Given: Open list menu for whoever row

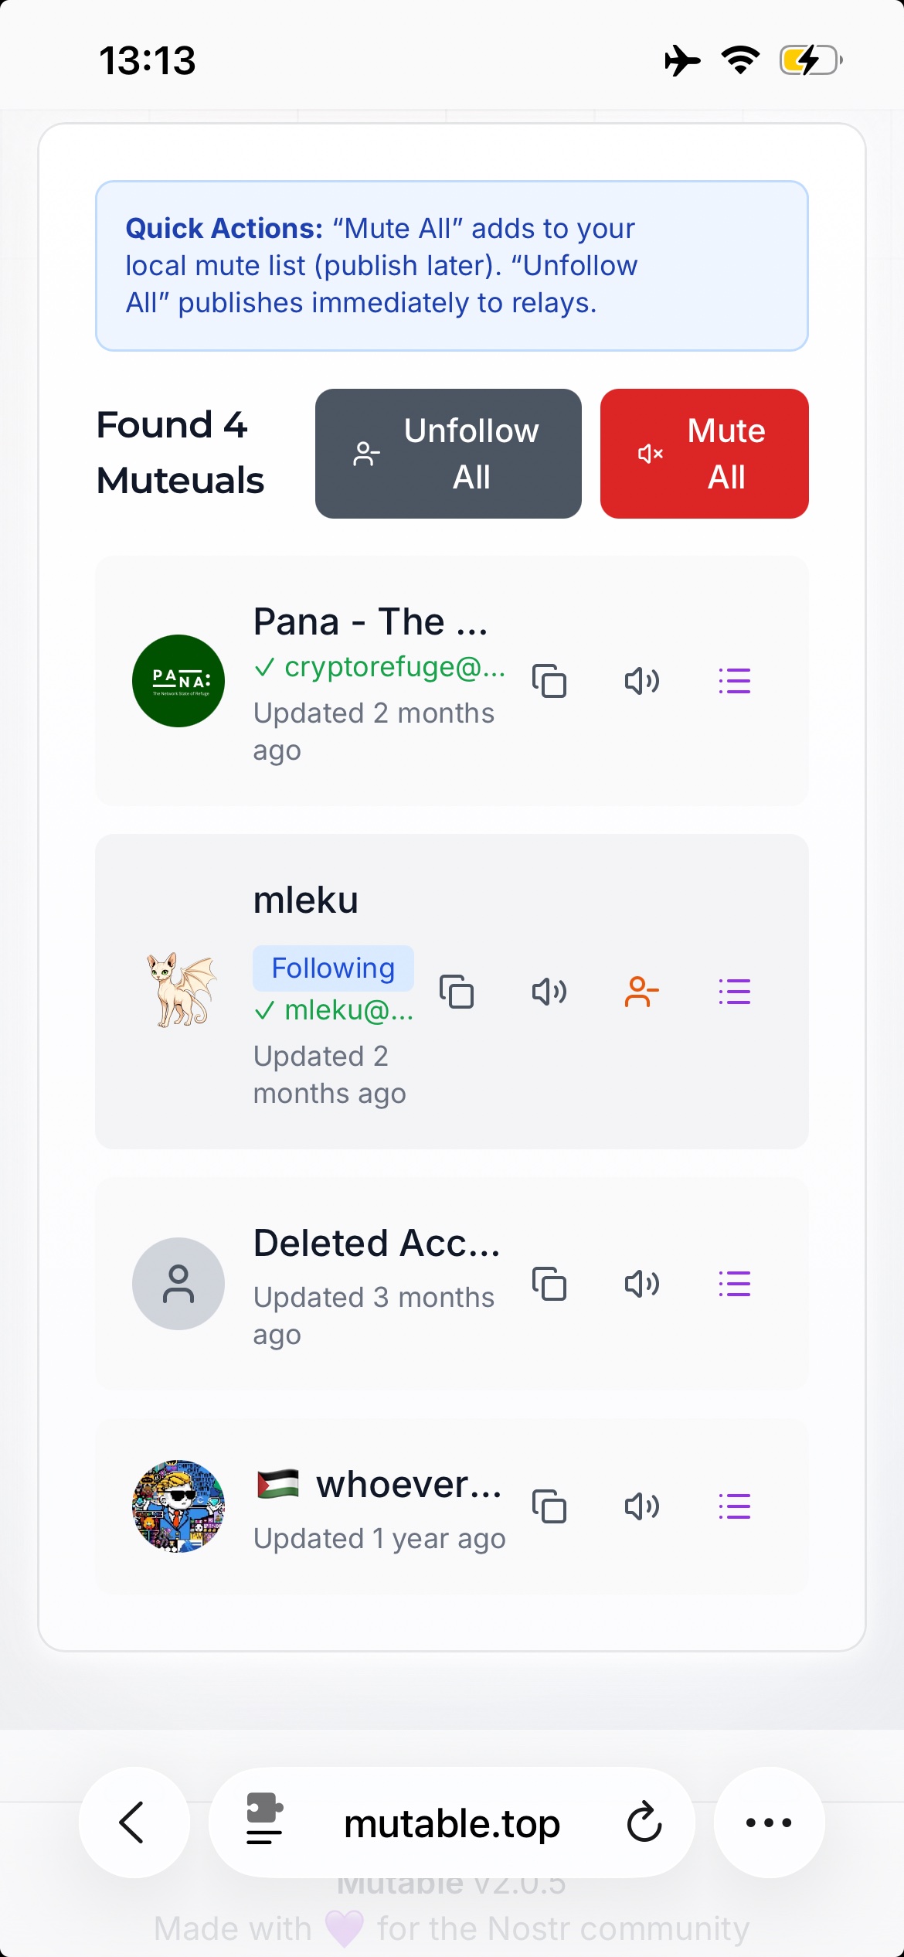Looking at the screenshot, I should [x=735, y=1506].
